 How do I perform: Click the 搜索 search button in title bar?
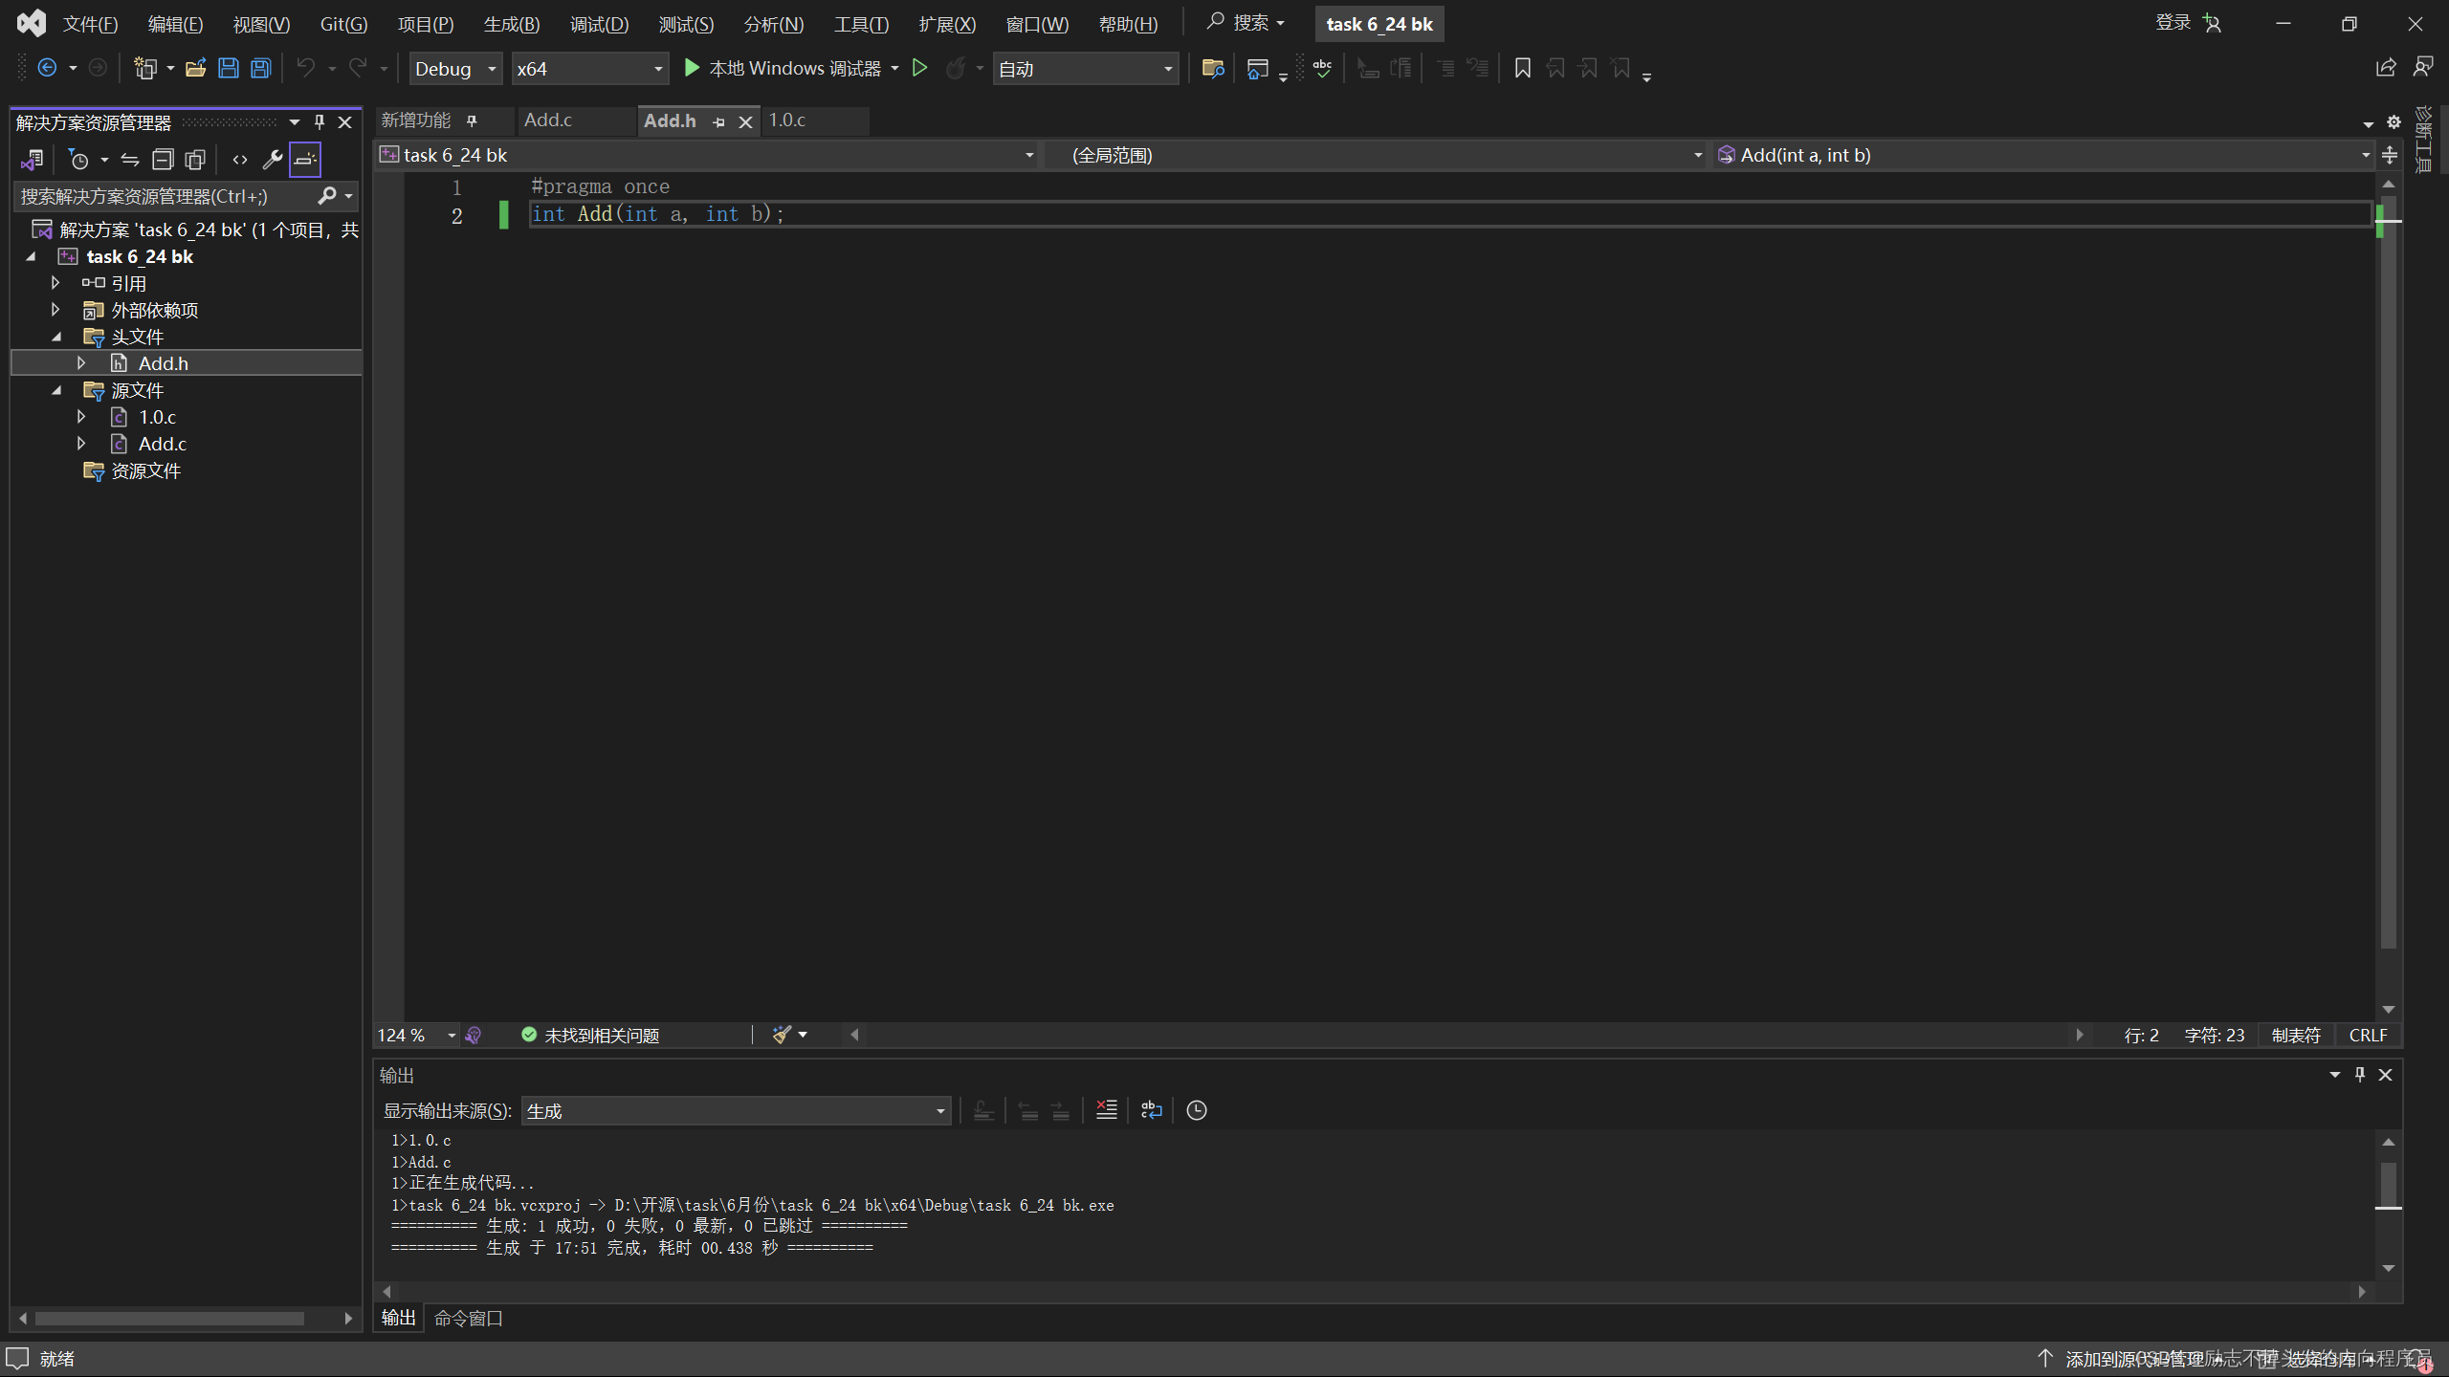1245,23
